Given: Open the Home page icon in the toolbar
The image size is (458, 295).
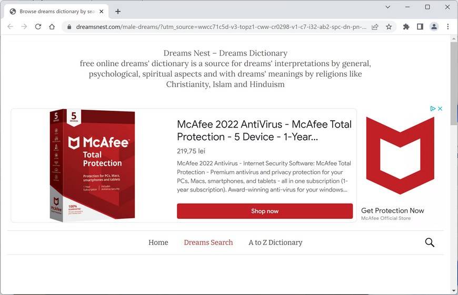Looking at the screenshot, I should [x=52, y=27].
